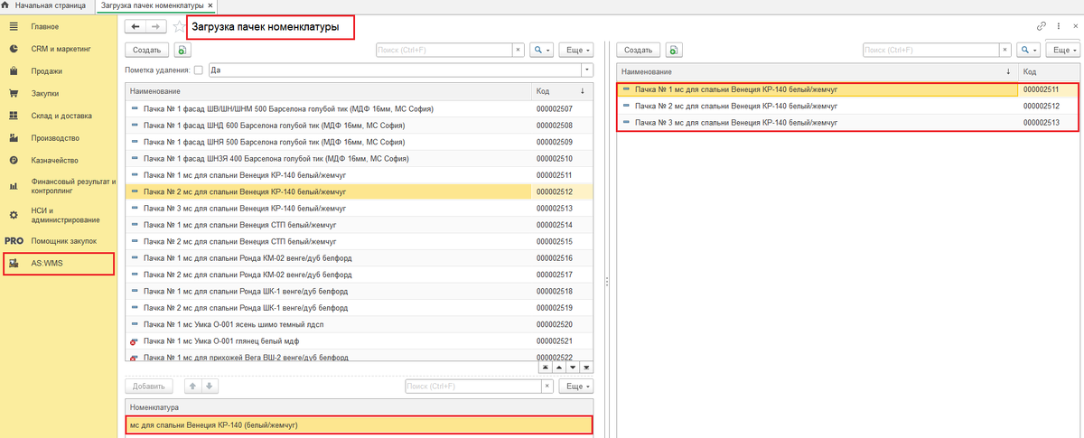Viewport: 1084px width, 438px height.
Task: Click deletion-marked icon of Умка О-001 глянец row
Action: (135, 342)
